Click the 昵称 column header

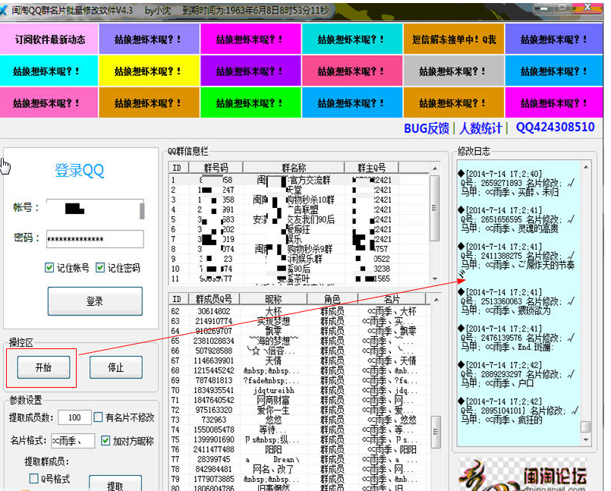click(x=273, y=299)
